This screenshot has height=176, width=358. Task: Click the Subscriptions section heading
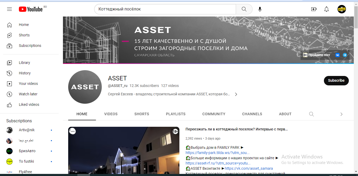(x=19, y=121)
